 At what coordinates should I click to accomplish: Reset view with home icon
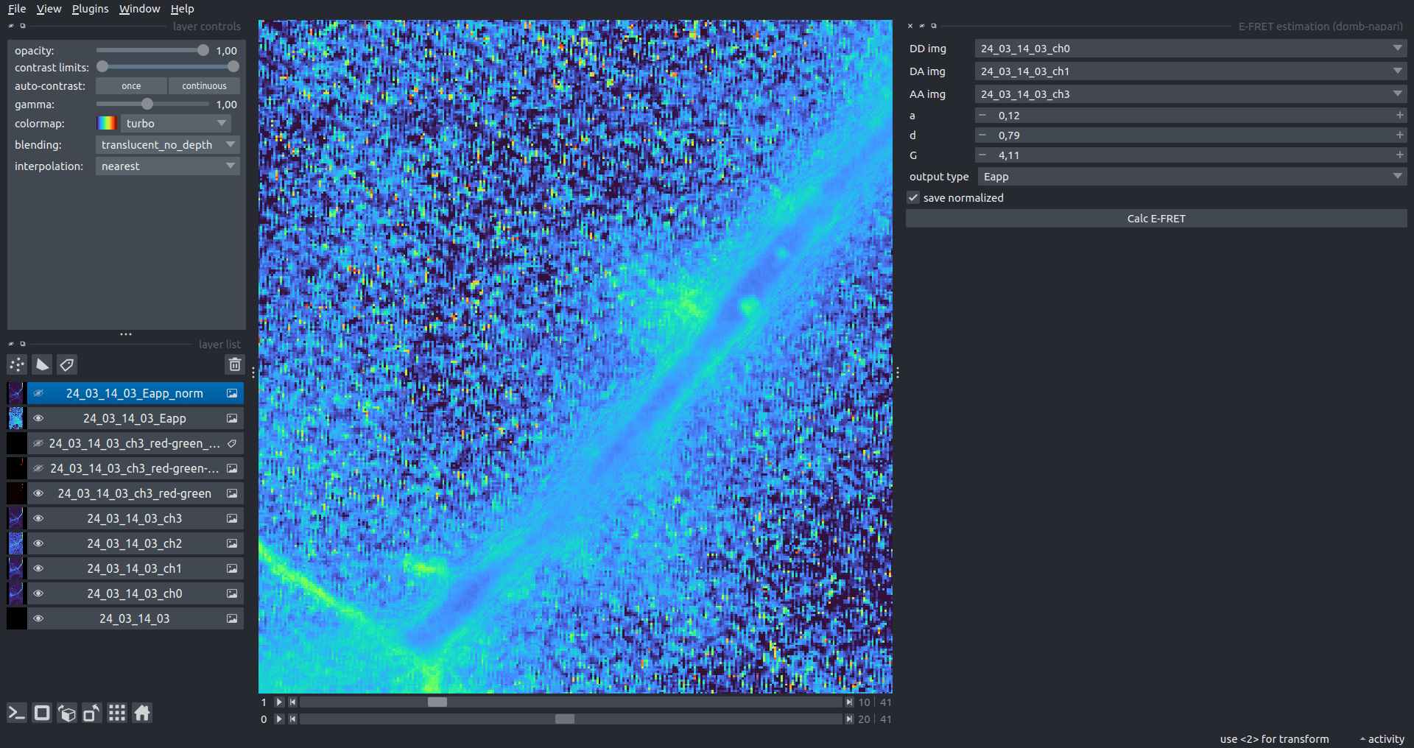(142, 713)
